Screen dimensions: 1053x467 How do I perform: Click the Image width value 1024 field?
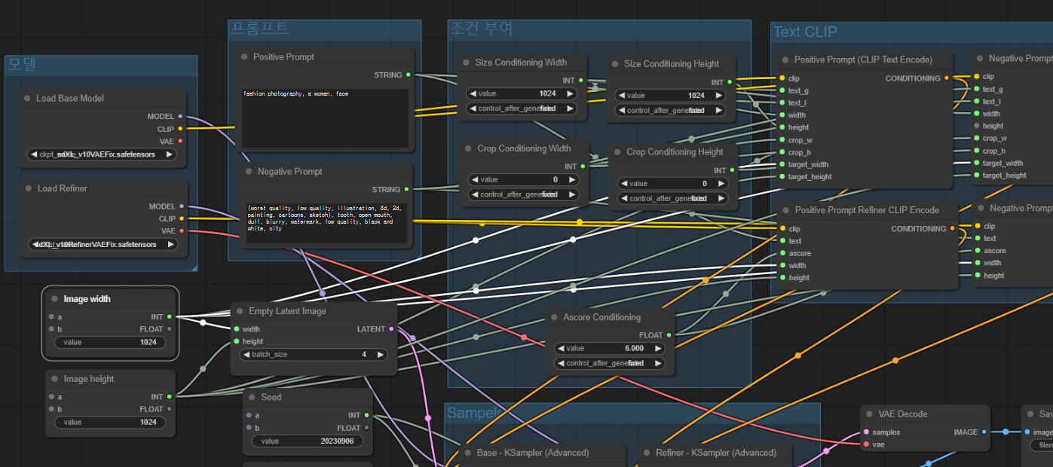110,342
